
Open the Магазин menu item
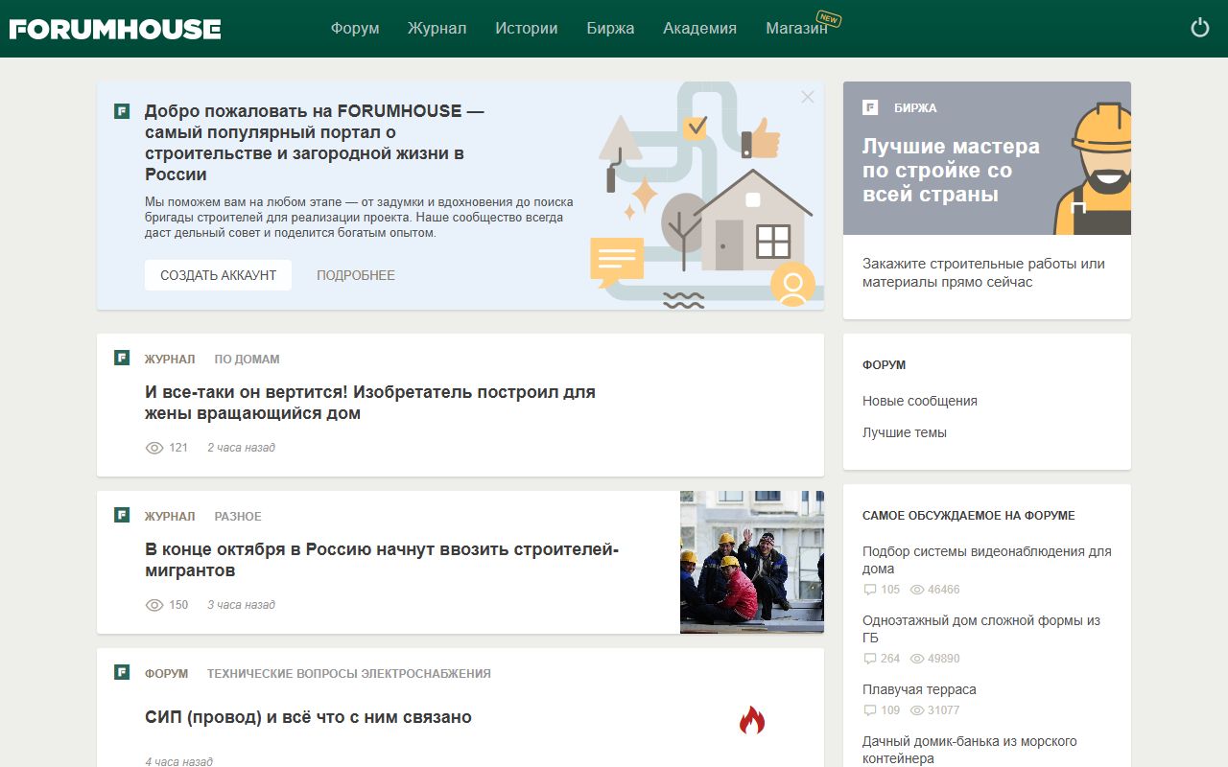click(796, 29)
